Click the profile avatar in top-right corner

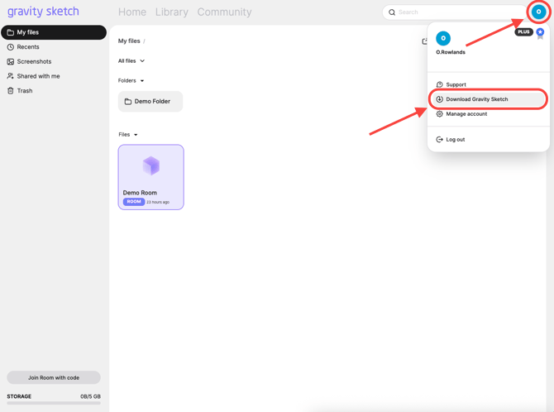coord(538,12)
